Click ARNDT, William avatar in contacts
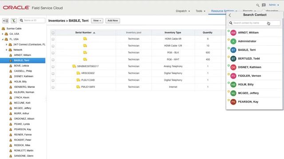This screenshot has height=159, width=284. coord(233,33)
